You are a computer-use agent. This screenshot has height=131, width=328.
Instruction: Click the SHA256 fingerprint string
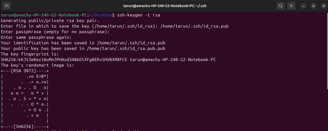coord(65,60)
